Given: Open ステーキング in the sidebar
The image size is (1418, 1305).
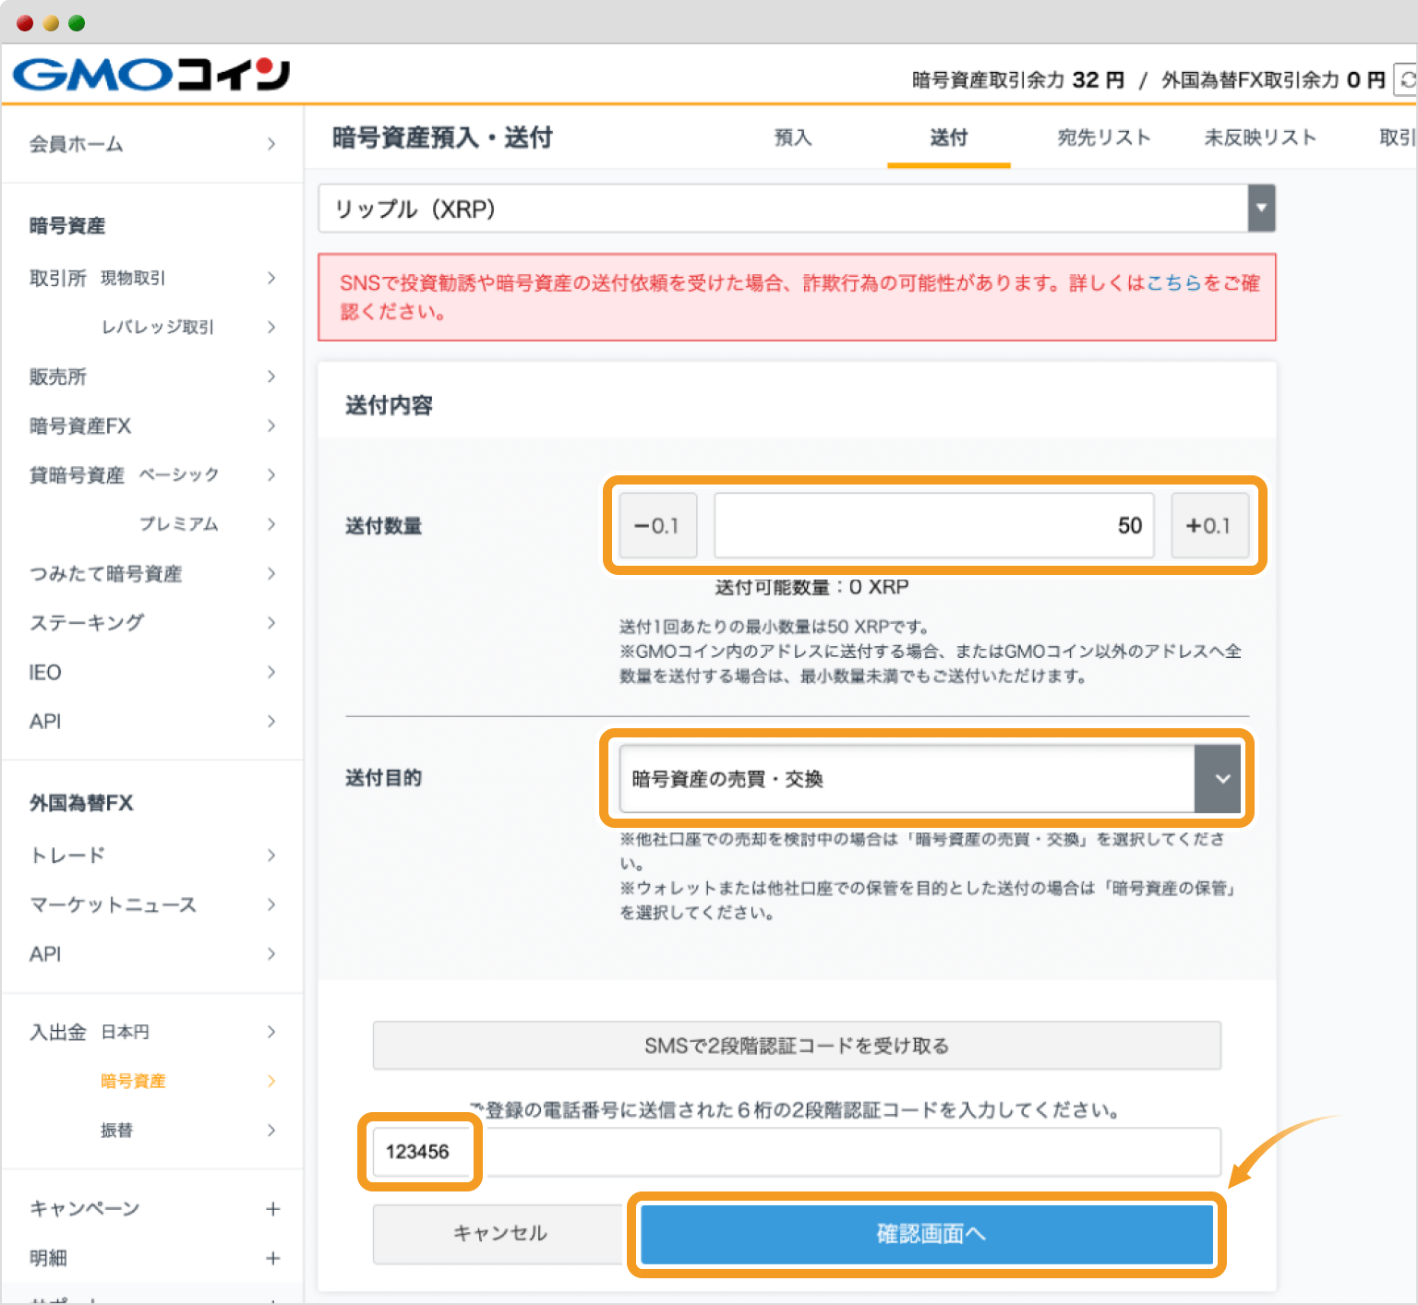Looking at the screenshot, I should coord(152,622).
